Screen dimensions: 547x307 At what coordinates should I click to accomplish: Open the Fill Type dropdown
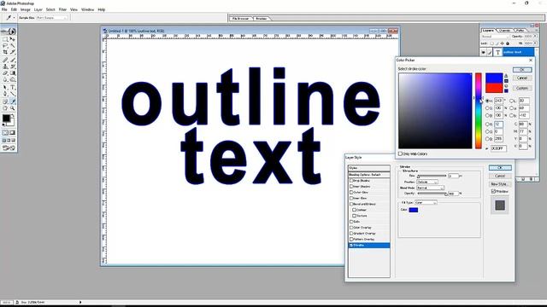tap(426, 203)
